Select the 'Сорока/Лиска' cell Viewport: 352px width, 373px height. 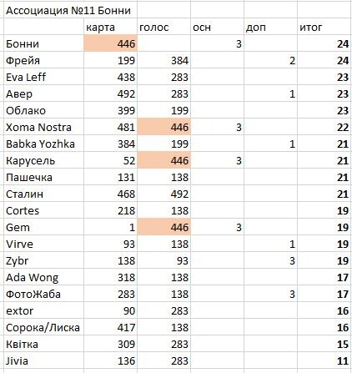(x=43, y=327)
